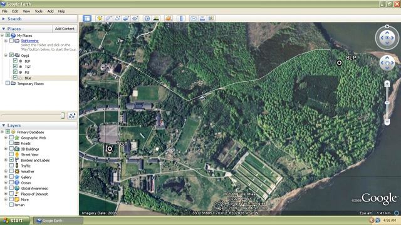
Task: Add a placemark with the pushpin tool
Action: 100,18
